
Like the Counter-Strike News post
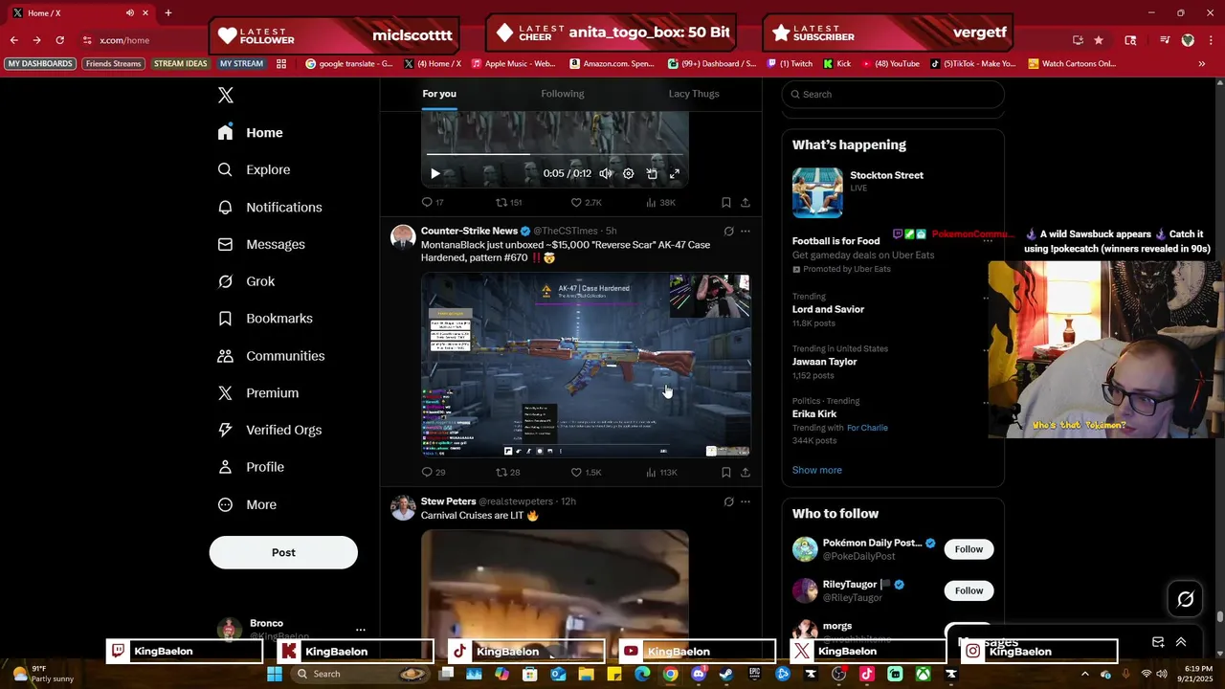point(586,472)
